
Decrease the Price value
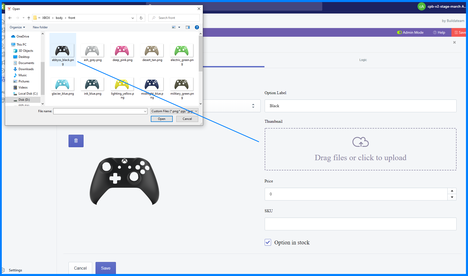452,197
